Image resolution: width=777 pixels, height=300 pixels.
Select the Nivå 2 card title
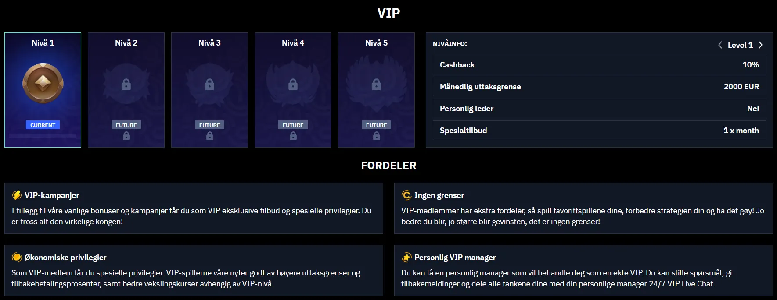click(126, 43)
